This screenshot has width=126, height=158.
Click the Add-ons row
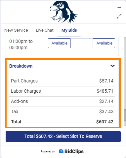tap(62, 102)
